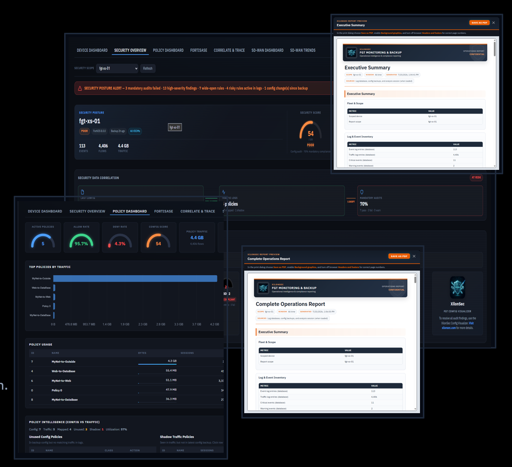The image size is (512, 467).
Task: Select Policy Dashboard tab in front window
Action: (130, 211)
